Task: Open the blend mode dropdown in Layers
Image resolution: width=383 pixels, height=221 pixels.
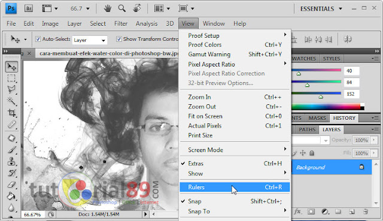Action: click(326, 140)
